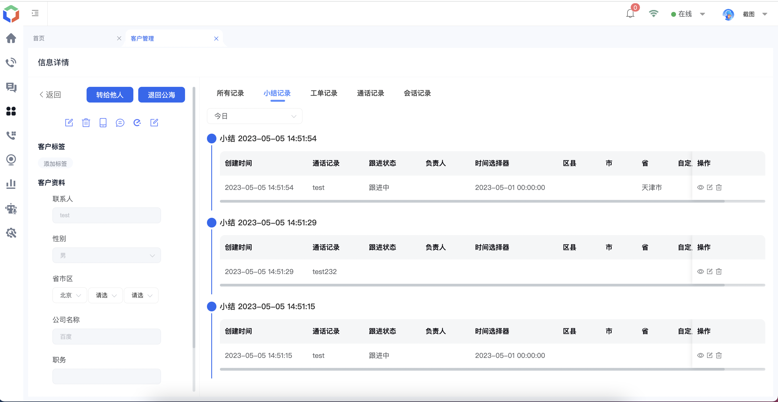
Task: Open the city 请选 dropdown
Action: pos(106,295)
